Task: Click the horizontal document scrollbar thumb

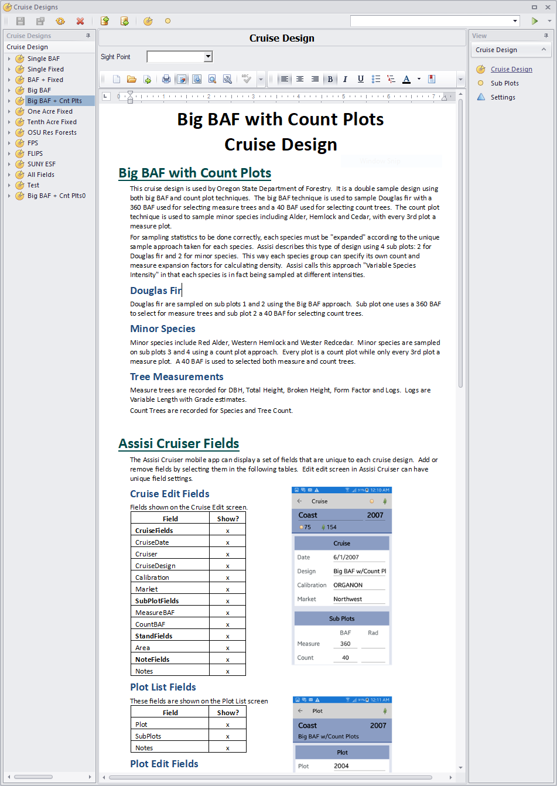Action: (271, 778)
